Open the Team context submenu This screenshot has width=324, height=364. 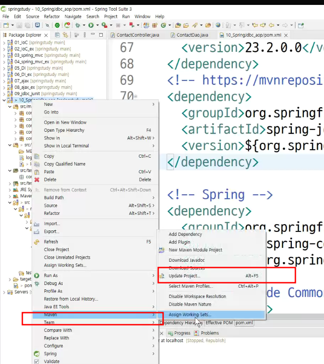pyautogui.click(x=95, y=322)
